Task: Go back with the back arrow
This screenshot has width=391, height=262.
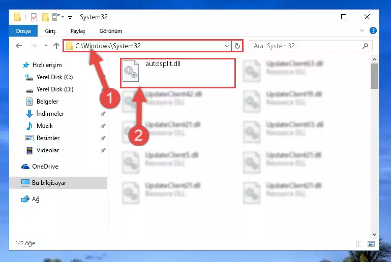Action: click(19, 46)
